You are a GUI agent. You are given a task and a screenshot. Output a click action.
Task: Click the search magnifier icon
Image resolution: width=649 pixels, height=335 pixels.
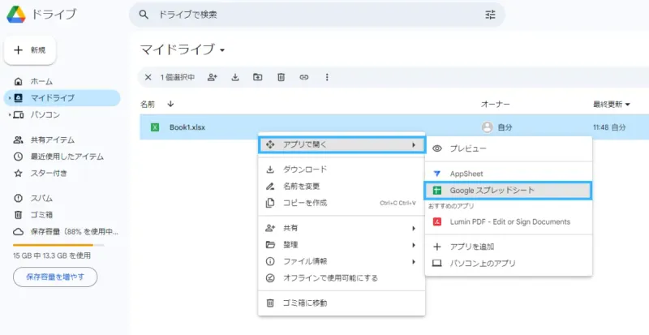tap(144, 15)
